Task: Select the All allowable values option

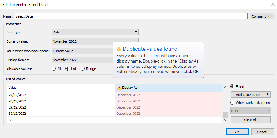Action: pos(54,69)
